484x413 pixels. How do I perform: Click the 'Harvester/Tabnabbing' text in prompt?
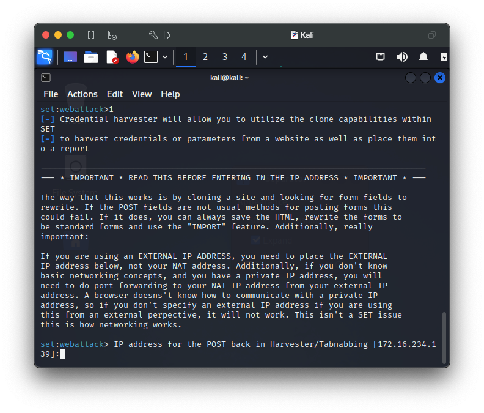coord(319,344)
